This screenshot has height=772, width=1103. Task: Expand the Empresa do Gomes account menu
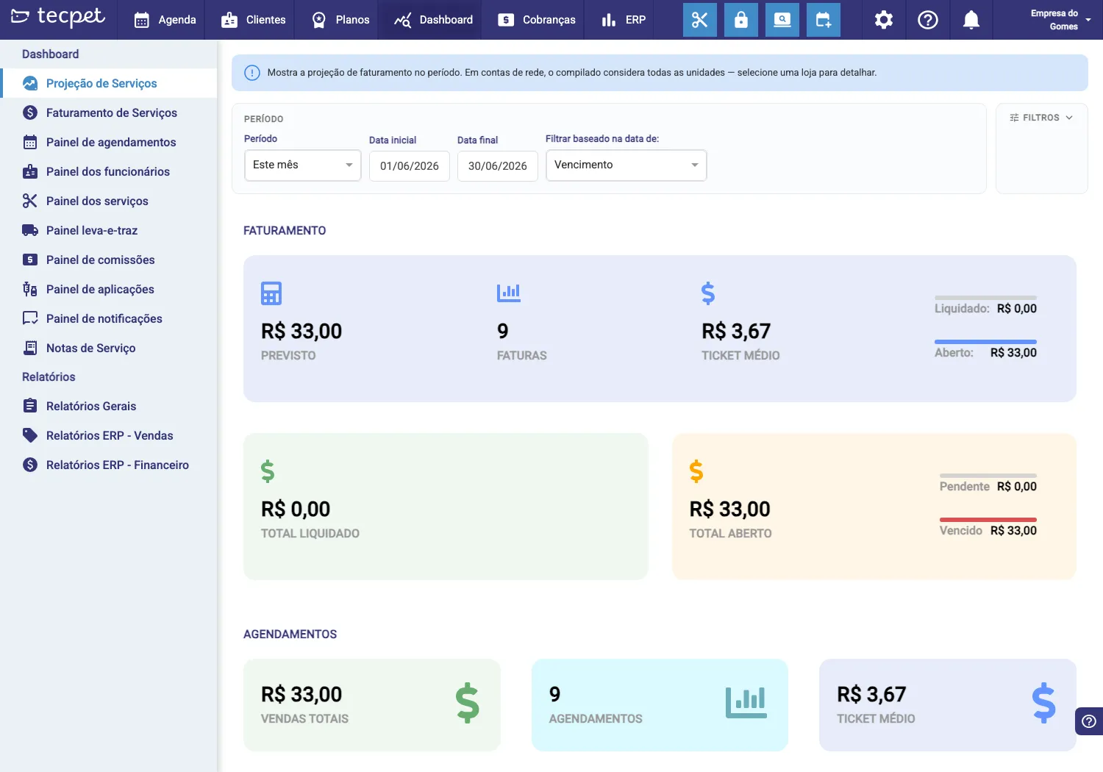pos(1059,20)
